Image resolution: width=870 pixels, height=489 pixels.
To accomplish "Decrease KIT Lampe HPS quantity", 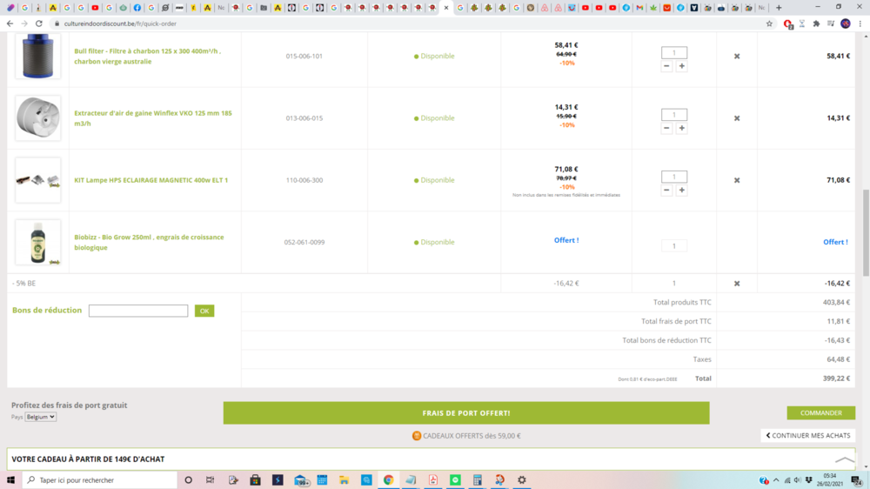I will click(666, 191).
